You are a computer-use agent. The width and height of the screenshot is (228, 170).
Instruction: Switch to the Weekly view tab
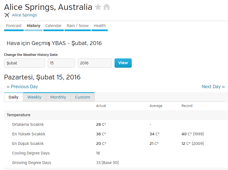(35, 97)
